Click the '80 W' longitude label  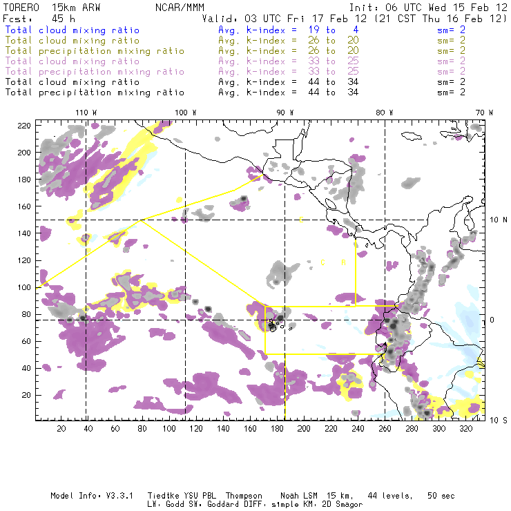click(384, 113)
